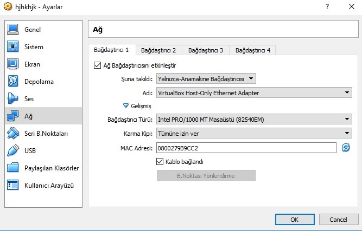This screenshot has height=231, width=362.
Task: Switch to the Bağdaştırıcı 4 tab
Action: click(252, 50)
